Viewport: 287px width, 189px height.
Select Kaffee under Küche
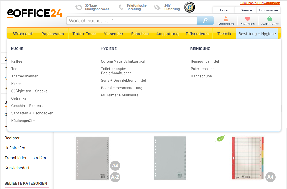click(x=17, y=61)
